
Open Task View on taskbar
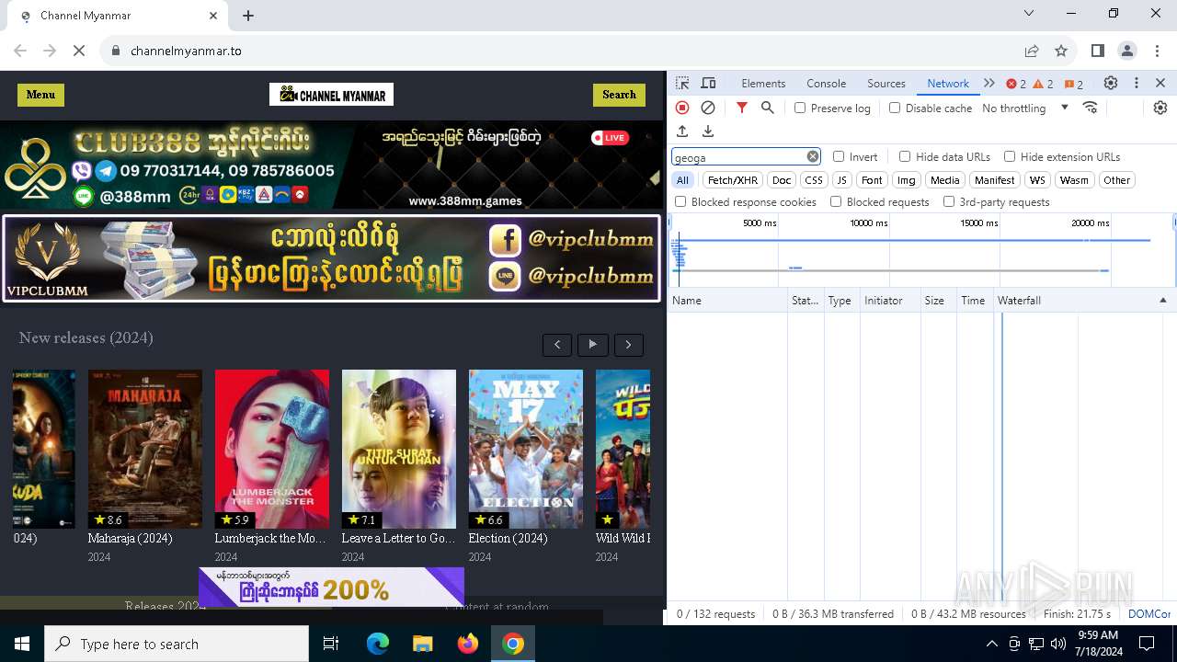[x=331, y=644]
